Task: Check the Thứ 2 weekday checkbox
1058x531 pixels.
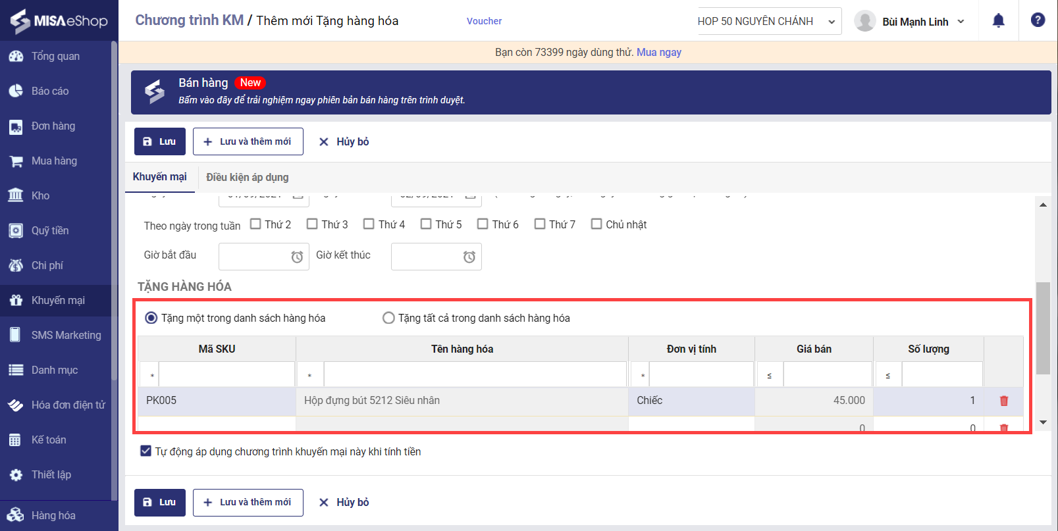Action: coord(256,224)
